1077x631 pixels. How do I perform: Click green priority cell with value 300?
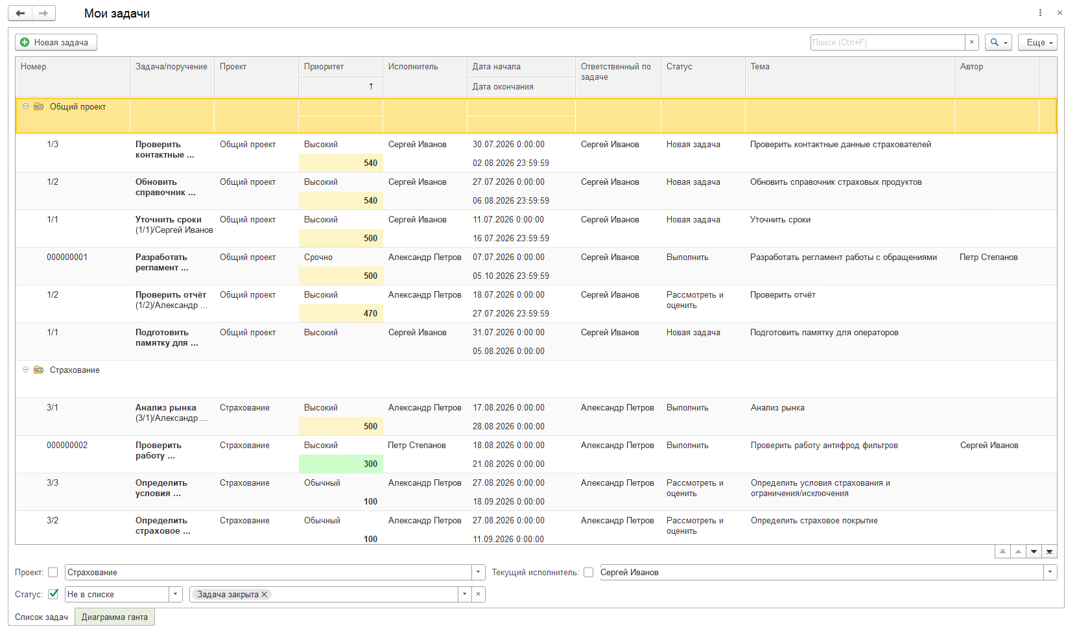point(340,464)
